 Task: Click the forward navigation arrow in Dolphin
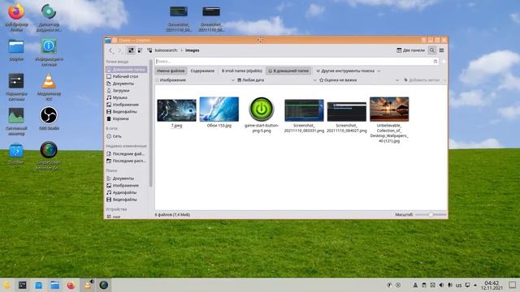point(120,50)
